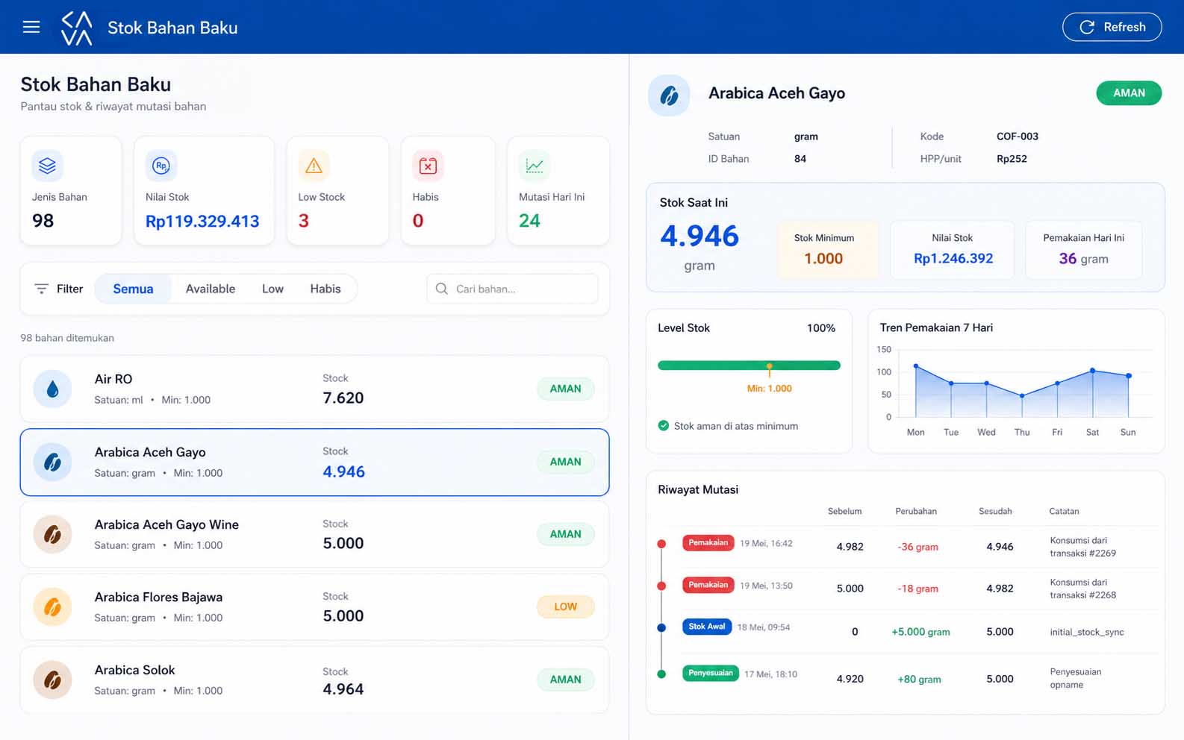The height and width of the screenshot is (740, 1184).
Task: Click the AMAN badge on Air RO
Action: [x=565, y=389]
